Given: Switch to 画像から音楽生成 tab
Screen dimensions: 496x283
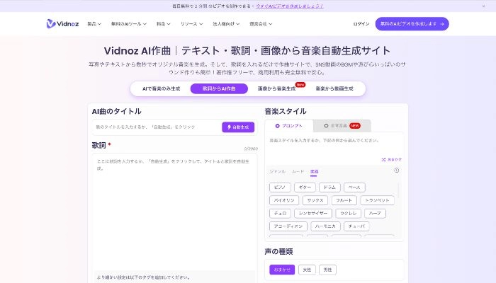Looking at the screenshot, I should point(276,88).
